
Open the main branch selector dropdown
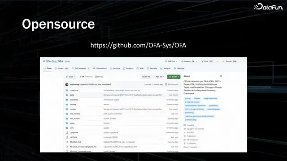point(70,77)
